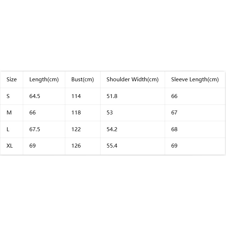This screenshot has height=226, width=226.
Task: Click the 55.4 shoulder width value
Action: (x=112, y=146)
